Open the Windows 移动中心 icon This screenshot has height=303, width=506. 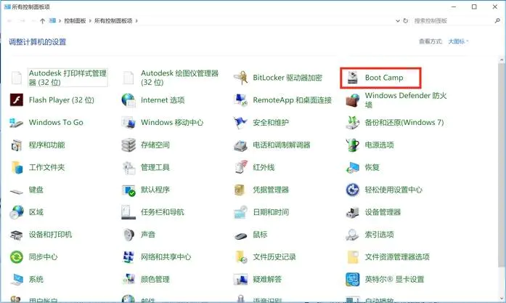coord(128,122)
